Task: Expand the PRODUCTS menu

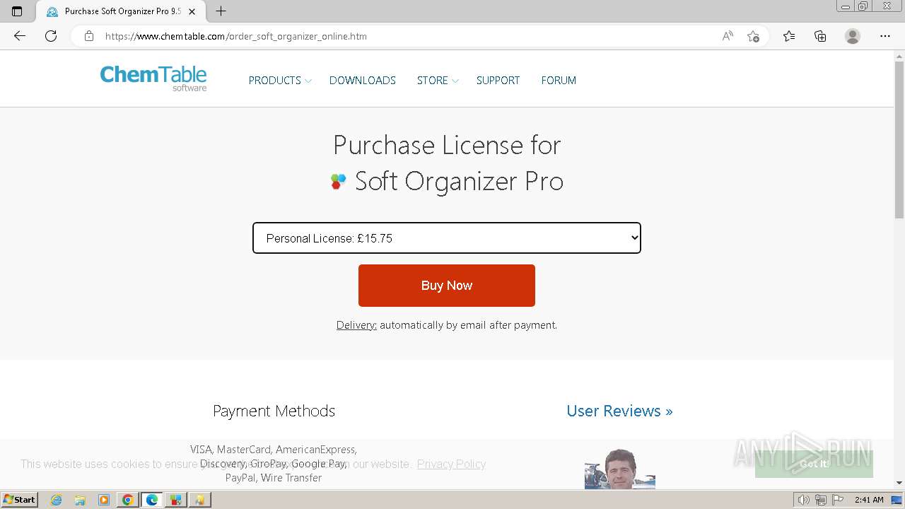Action: pyautogui.click(x=279, y=81)
